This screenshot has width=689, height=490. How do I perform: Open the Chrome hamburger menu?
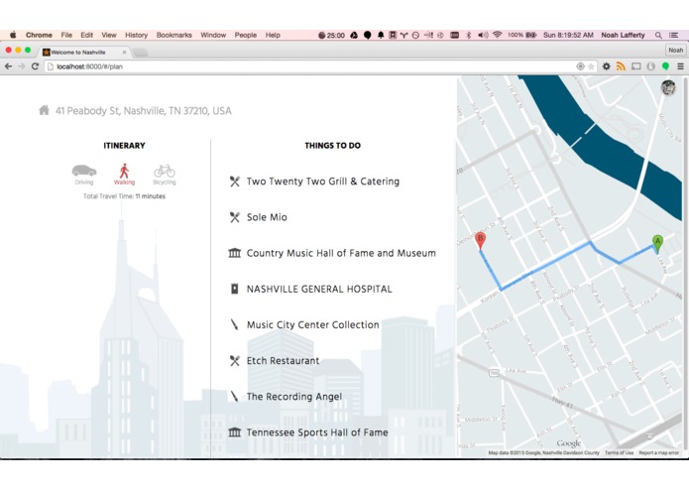(x=680, y=66)
